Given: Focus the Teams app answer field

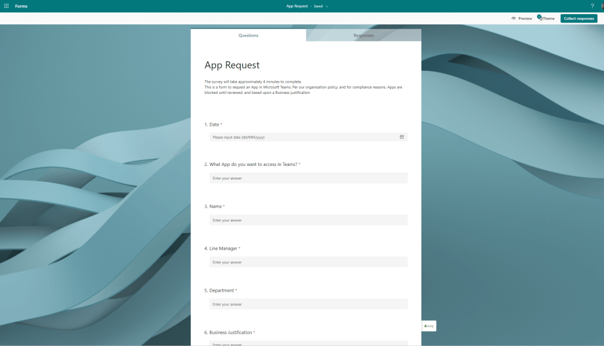Looking at the screenshot, I should click(308, 178).
